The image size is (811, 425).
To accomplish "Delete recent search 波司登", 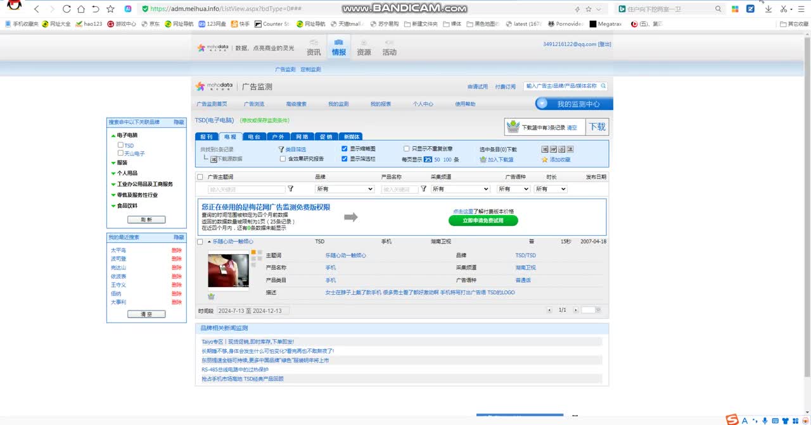I will click(177, 259).
